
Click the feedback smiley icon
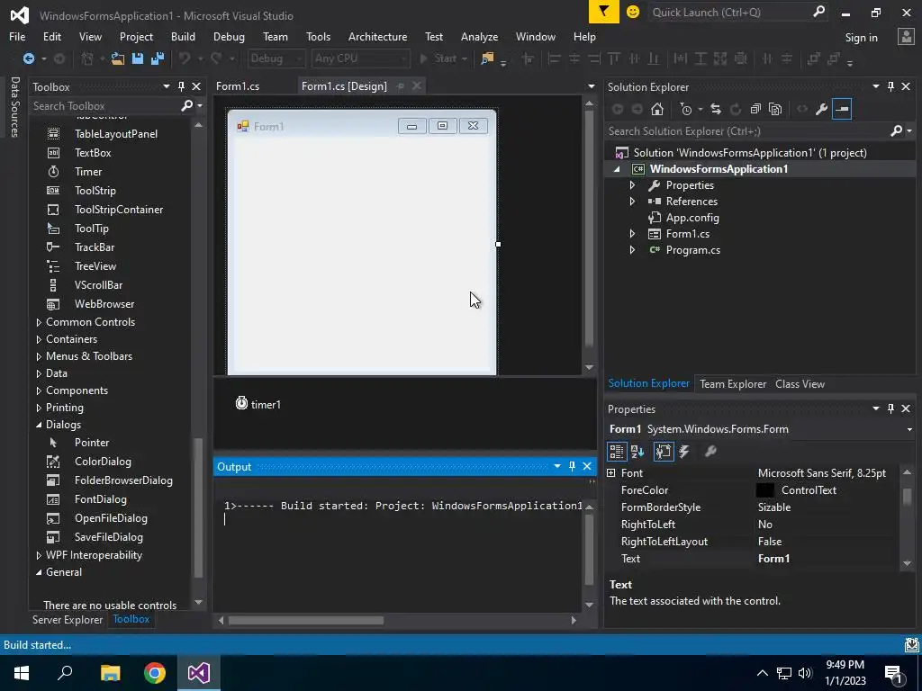(633, 12)
